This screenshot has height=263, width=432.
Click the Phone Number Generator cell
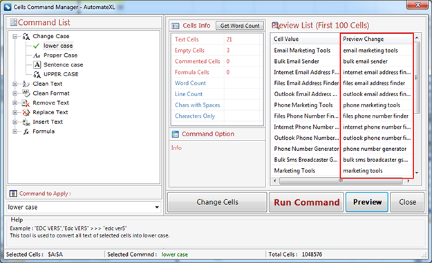306,149
